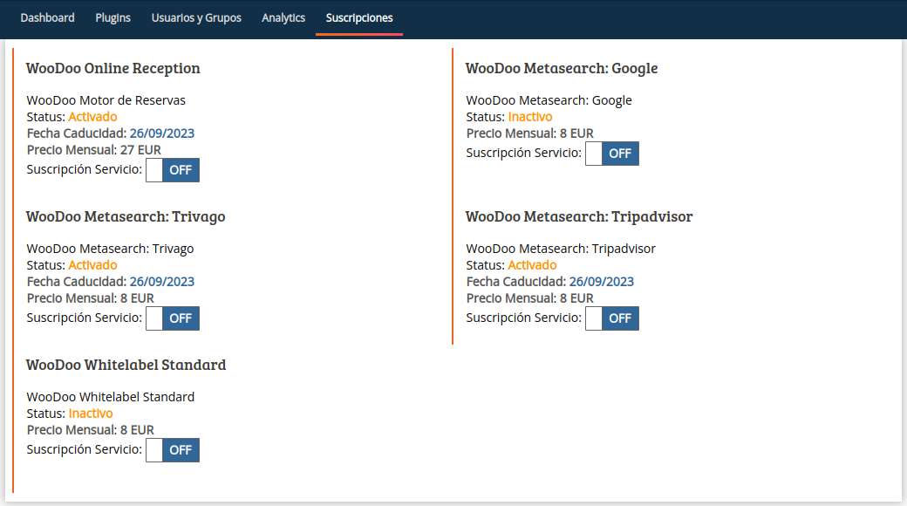Click the WooDoo Metasearch: Tripadvisor heading
907x506 pixels.
tap(579, 216)
